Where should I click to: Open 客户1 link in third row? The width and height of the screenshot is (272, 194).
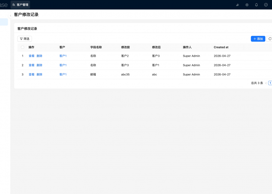pyautogui.click(x=63, y=75)
